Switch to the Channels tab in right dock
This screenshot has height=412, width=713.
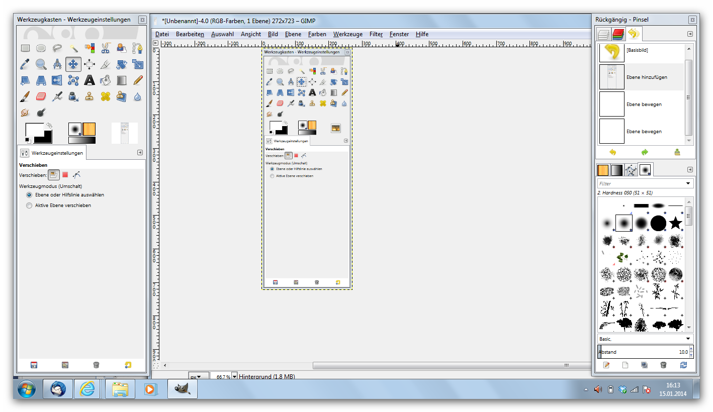point(618,34)
